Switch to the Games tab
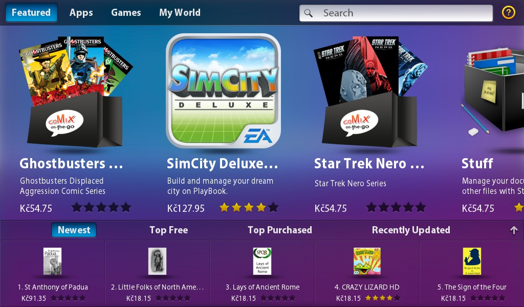524x307 pixels. coord(126,13)
